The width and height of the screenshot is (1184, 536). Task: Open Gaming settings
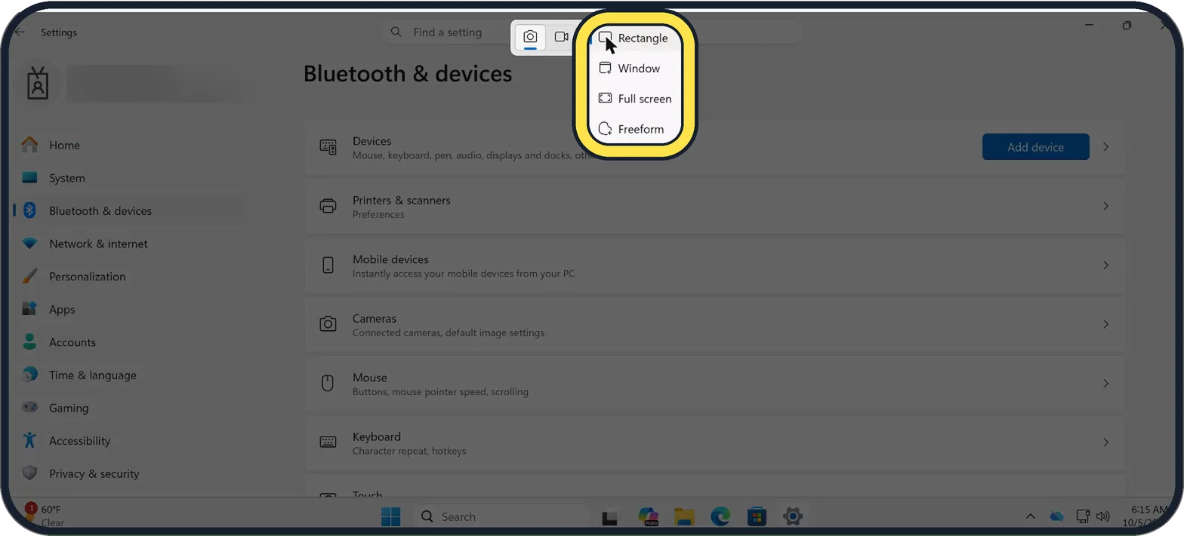128,408
